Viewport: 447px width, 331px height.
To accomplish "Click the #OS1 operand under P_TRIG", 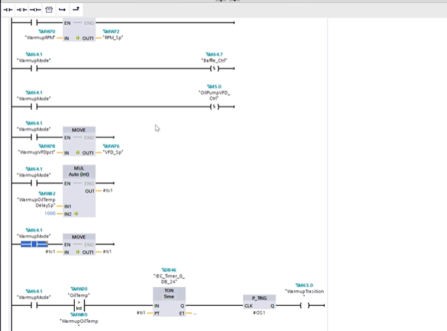I will tap(259, 313).
